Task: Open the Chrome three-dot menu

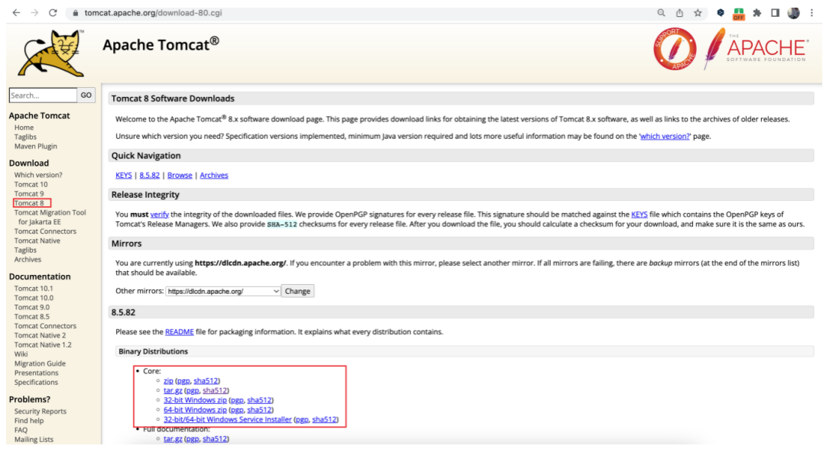Action: [x=812, y=13]
